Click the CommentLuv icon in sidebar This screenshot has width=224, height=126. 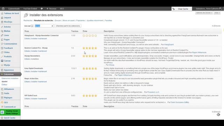(x=2, y=107)
